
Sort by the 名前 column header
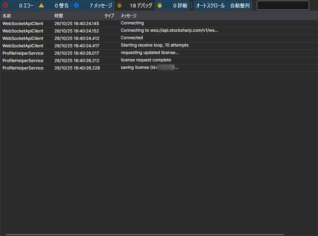coord(7,16)
